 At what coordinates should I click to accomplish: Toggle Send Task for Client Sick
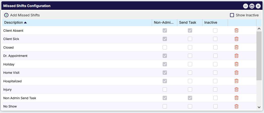(190, 39)
